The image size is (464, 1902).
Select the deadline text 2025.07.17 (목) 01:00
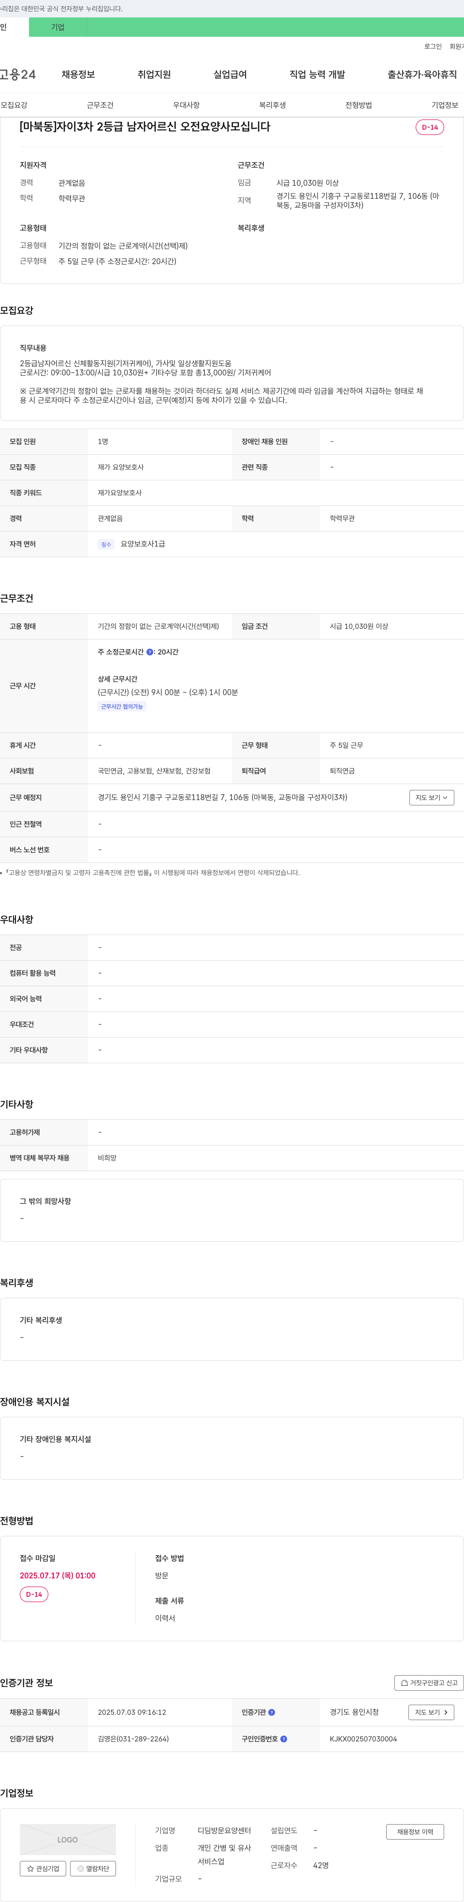(x=58, y=1575)
